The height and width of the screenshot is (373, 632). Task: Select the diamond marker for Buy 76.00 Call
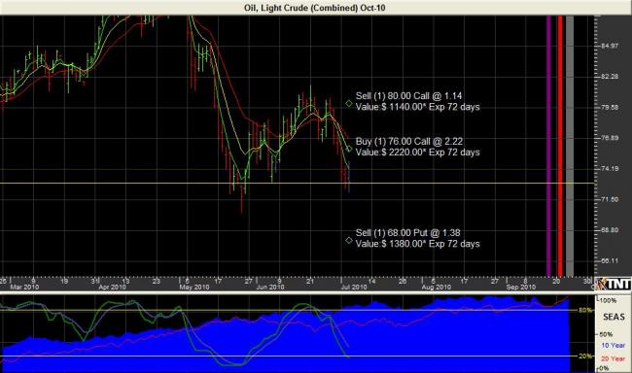point(349,149)
